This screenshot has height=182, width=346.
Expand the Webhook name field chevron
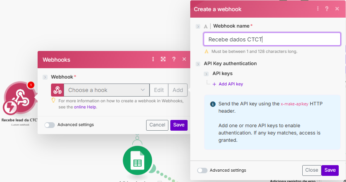(198, 26)
